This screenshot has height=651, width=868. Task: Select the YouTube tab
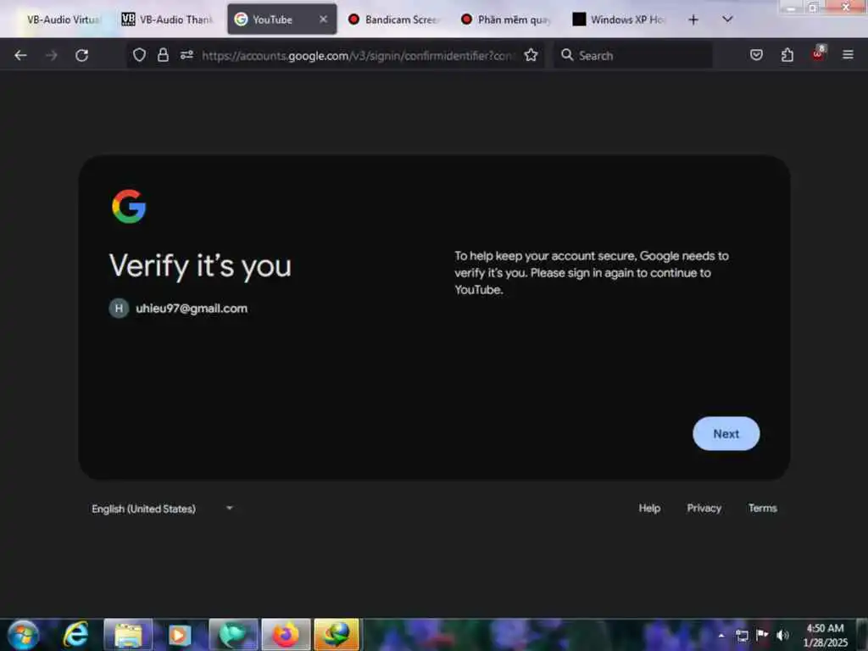281,19
